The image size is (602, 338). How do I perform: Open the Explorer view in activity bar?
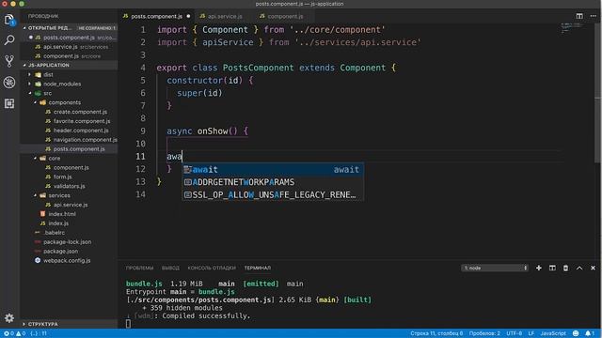tap(9, 20)
